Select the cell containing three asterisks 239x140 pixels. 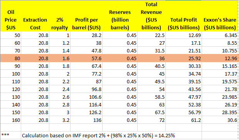10,135
